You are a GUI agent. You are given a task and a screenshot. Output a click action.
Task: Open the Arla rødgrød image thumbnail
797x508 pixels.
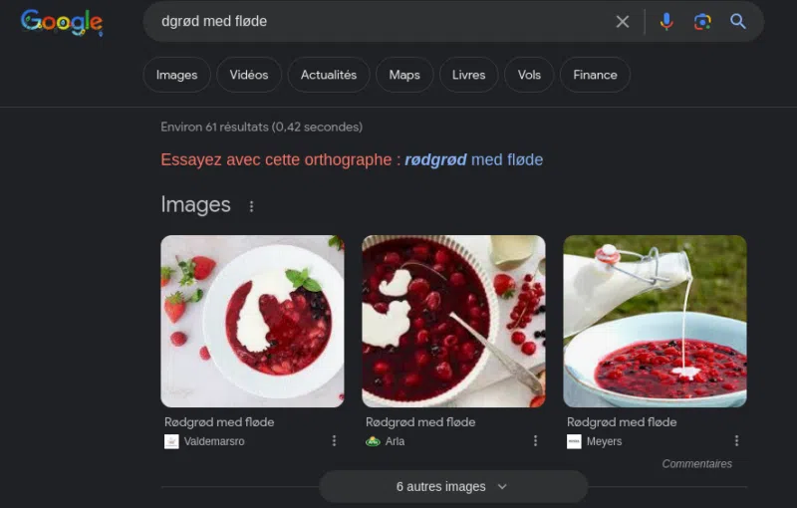[453, 321]
